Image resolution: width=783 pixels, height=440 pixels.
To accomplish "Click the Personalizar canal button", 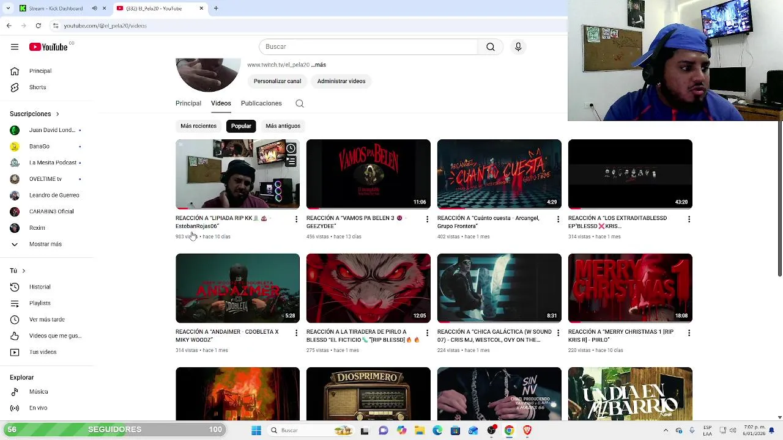I will click(x=277, y=81).
